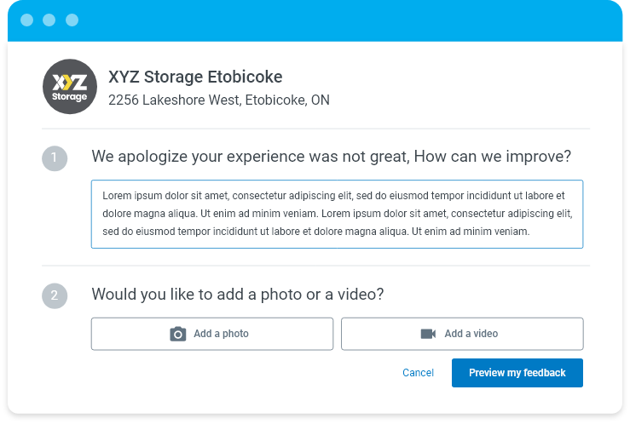Click the XYZ Storage round logo
The width and height of the screenshot is (630, 424).
(70, 87)
